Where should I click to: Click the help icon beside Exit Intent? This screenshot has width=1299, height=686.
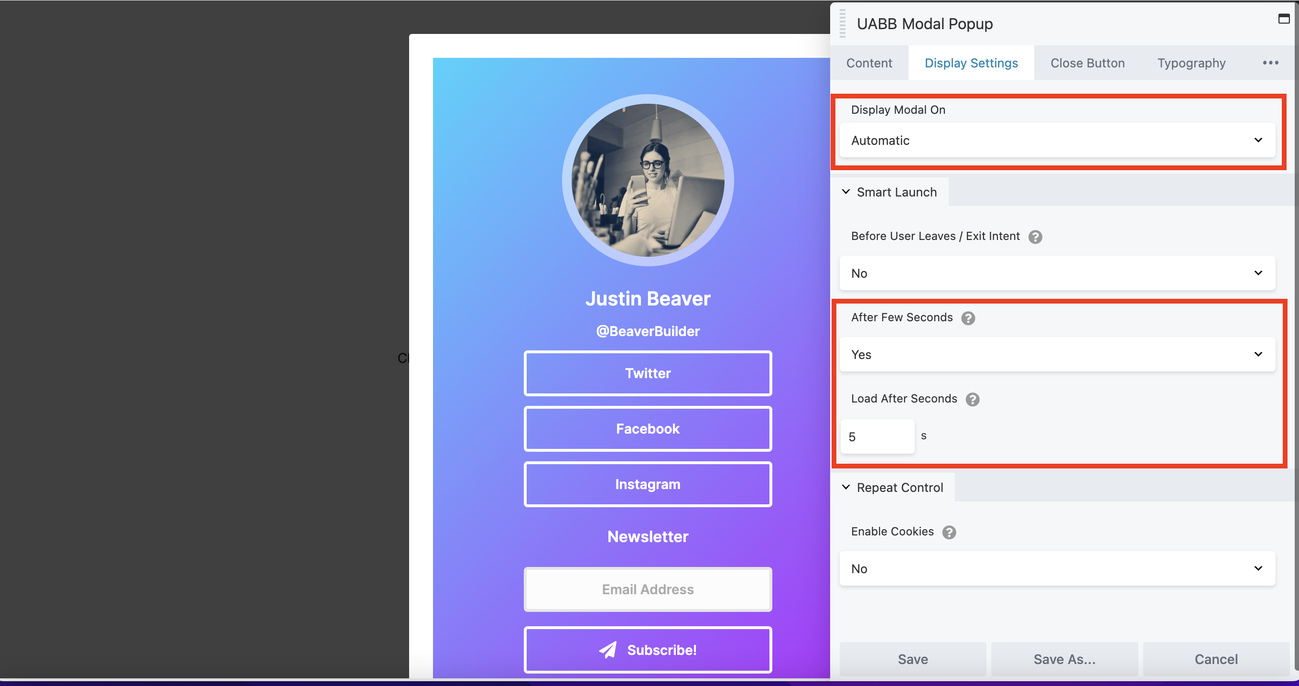pyautogui.click(x=1035, y=237)
